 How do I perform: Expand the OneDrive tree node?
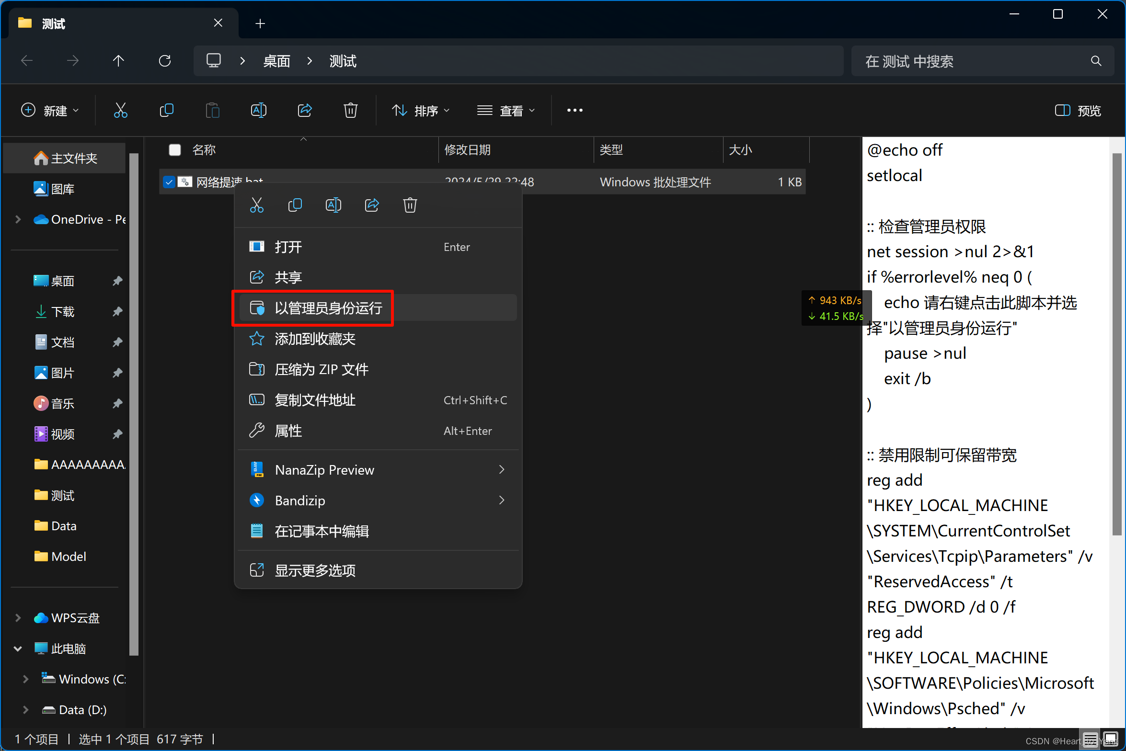point(18,219)
